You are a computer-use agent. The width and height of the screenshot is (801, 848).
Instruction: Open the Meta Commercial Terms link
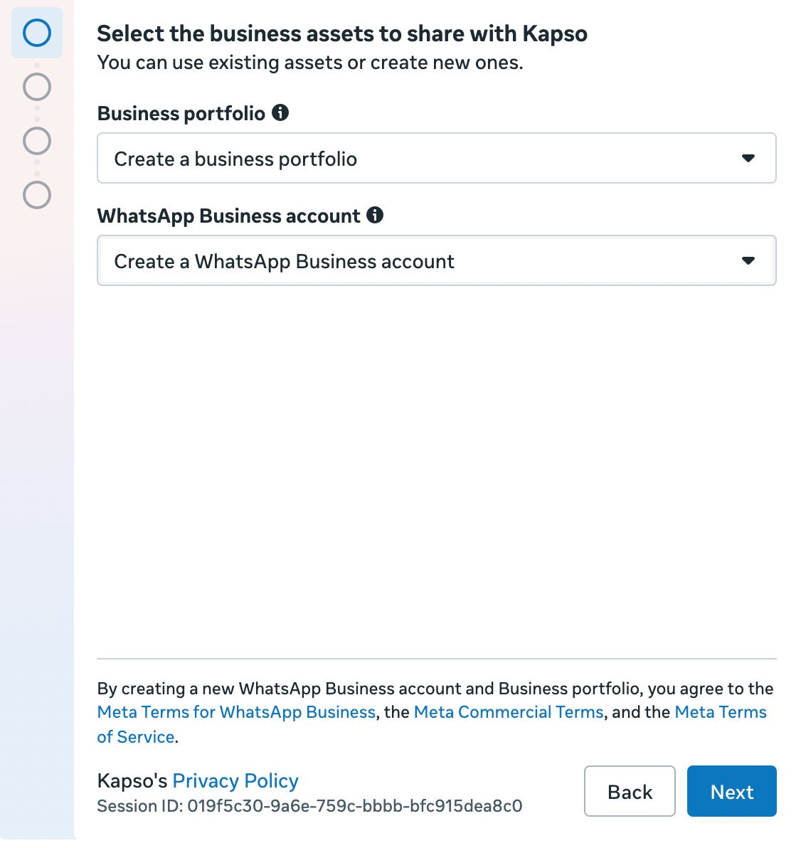(509, 712)
